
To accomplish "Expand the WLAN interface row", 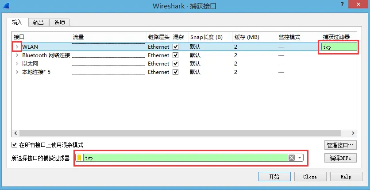I will point(17,47).
